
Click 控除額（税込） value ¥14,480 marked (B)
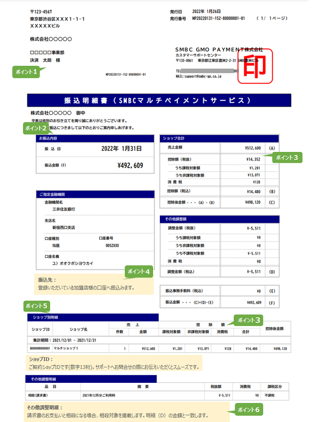254,192
